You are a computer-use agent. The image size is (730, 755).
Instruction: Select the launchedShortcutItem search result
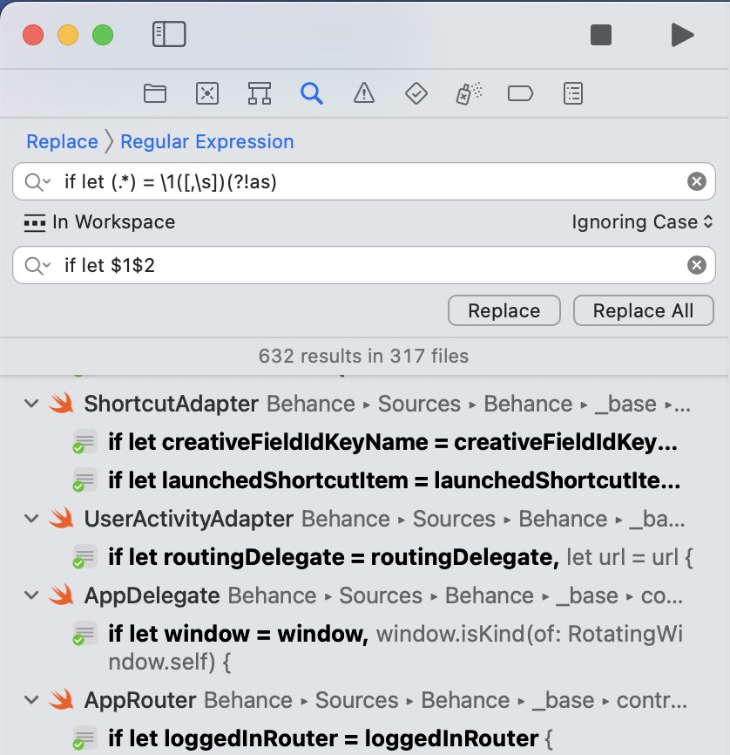tap(365, 480)
